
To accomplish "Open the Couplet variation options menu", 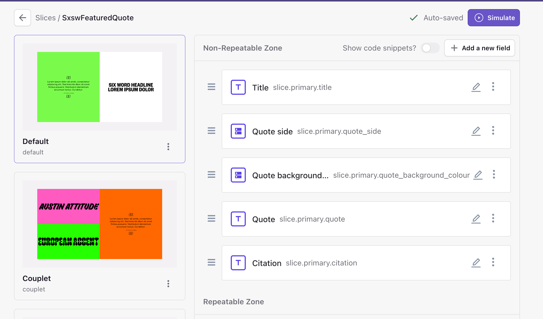I will coord(168,284).
